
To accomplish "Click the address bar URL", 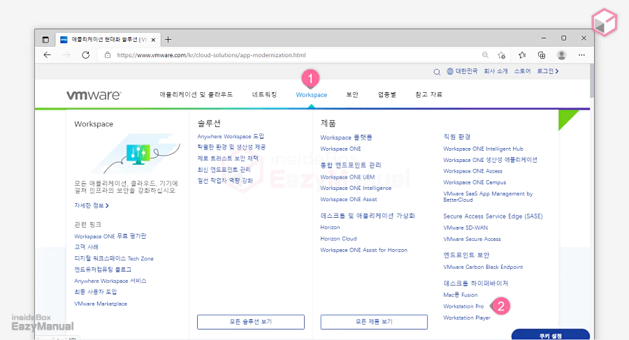I will 211,55.
